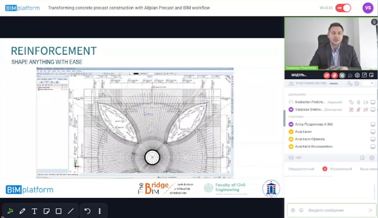
Task: Select the sticky note tool
Action: [x=46, y=211]
